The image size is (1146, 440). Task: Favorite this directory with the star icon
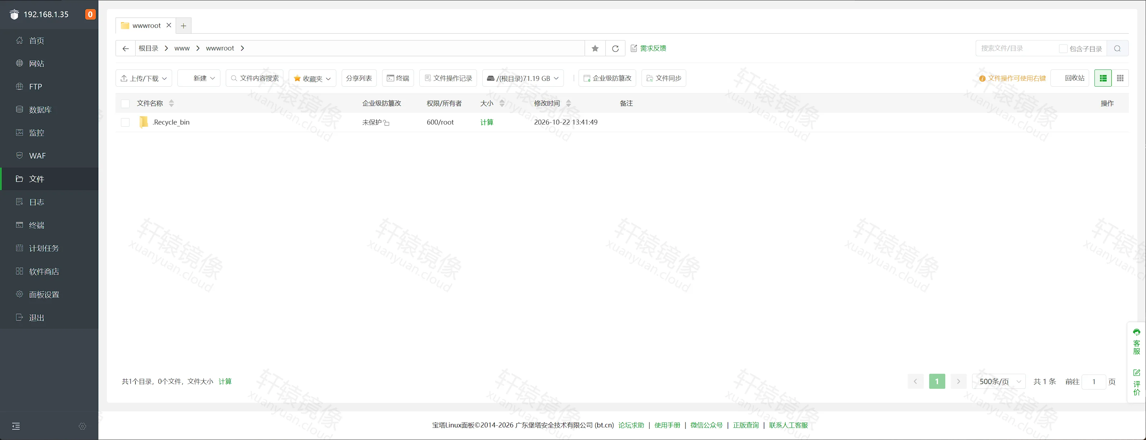[595, 49]
